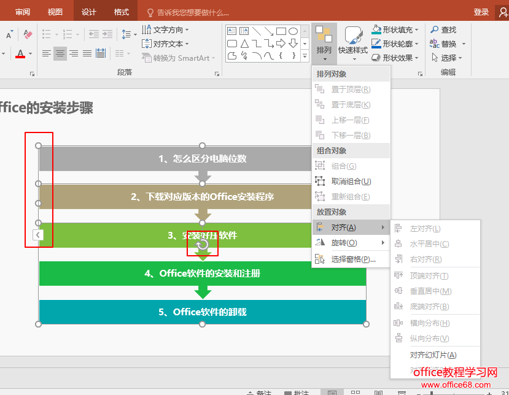Click the 告诉我您想要做什么 search box
The width and height of the screenshot is (509, 395).
click(188, 13)
